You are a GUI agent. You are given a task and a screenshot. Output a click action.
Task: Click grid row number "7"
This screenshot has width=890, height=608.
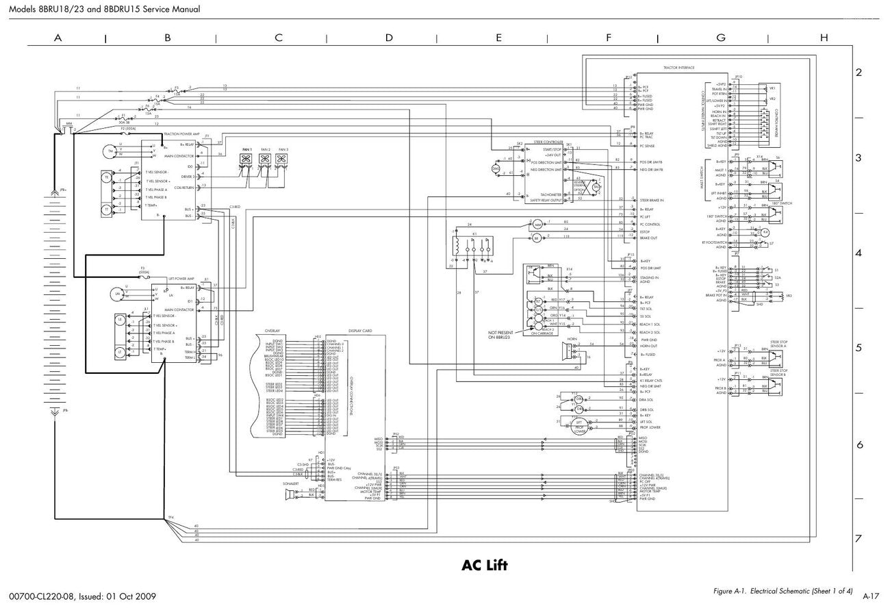pyautogui.click(x=859, y=538)
